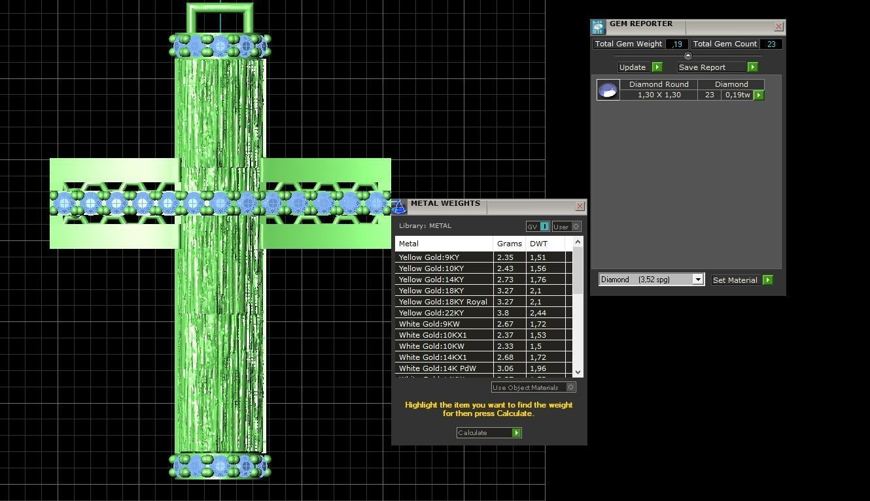
Task: Close the Gem Reporter panel
Action: 778,27
